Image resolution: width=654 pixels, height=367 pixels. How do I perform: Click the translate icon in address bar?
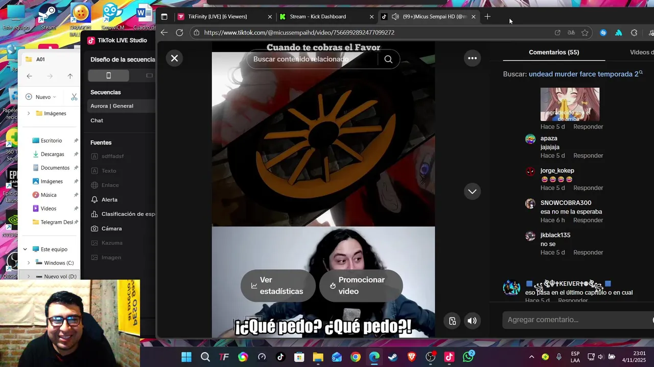tap(571, 33)
